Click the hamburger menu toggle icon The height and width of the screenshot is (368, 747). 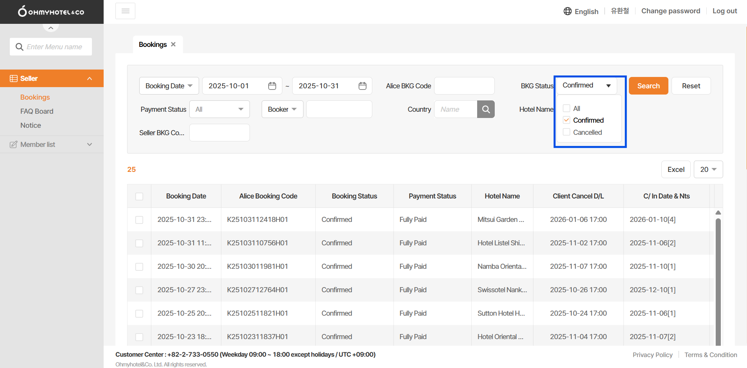point(125,11)
